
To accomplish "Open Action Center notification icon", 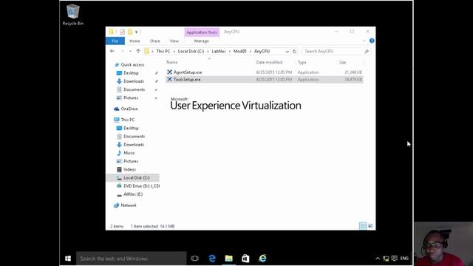I will click(x=394, y=259).
